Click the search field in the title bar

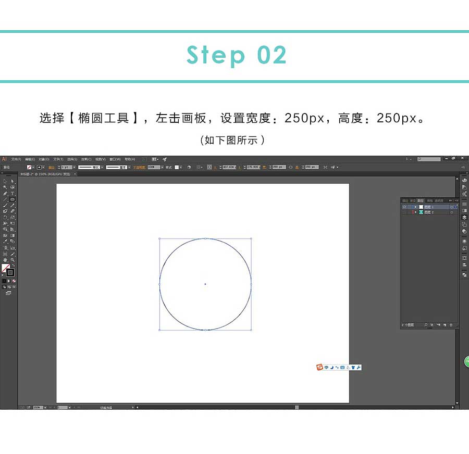click(x=429, y=159)
